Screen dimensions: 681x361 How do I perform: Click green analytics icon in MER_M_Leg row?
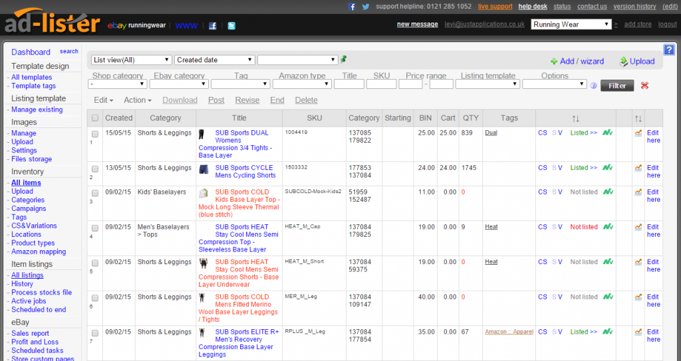pos(608,297)
